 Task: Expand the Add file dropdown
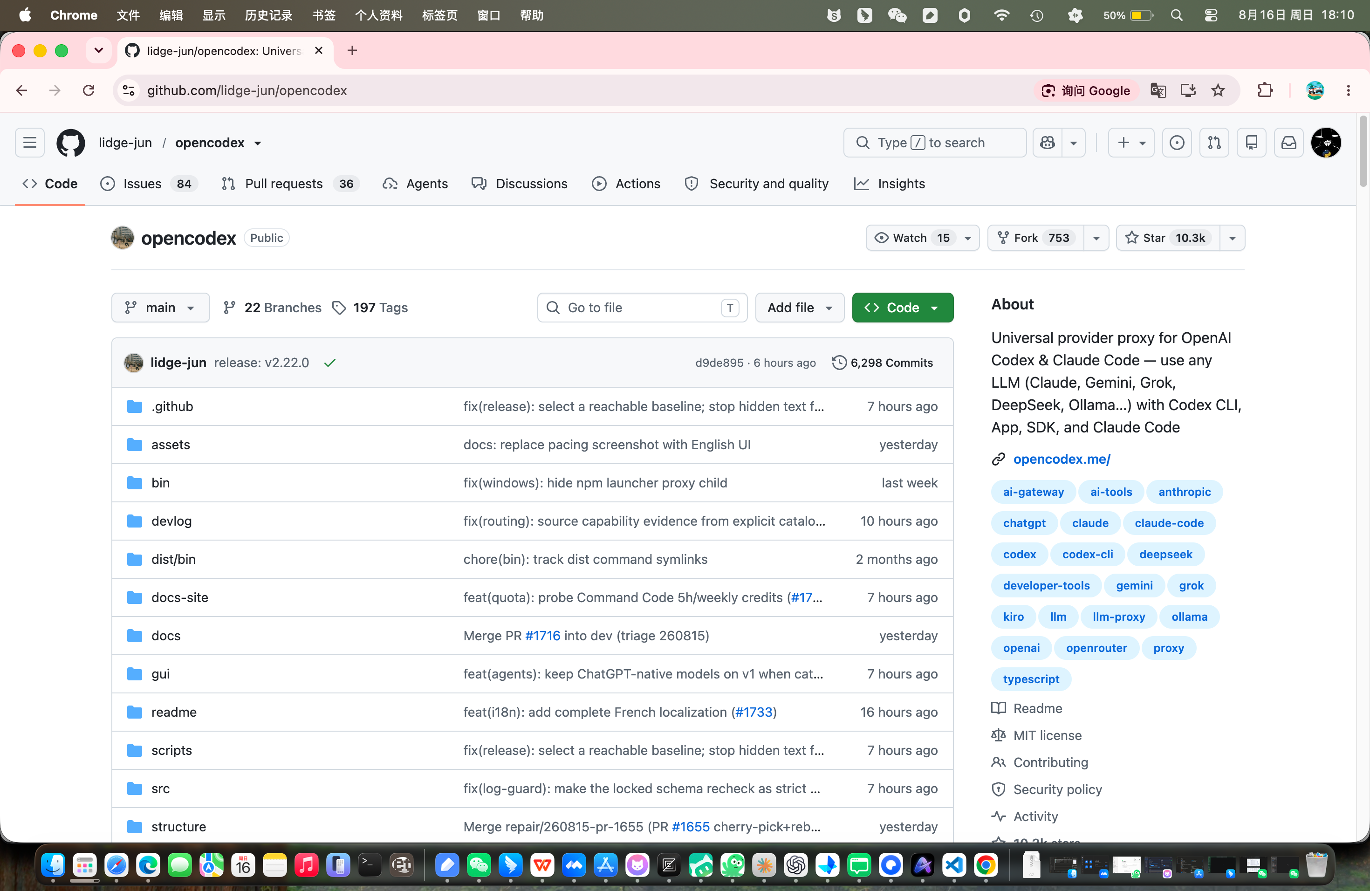pos(800,308)
